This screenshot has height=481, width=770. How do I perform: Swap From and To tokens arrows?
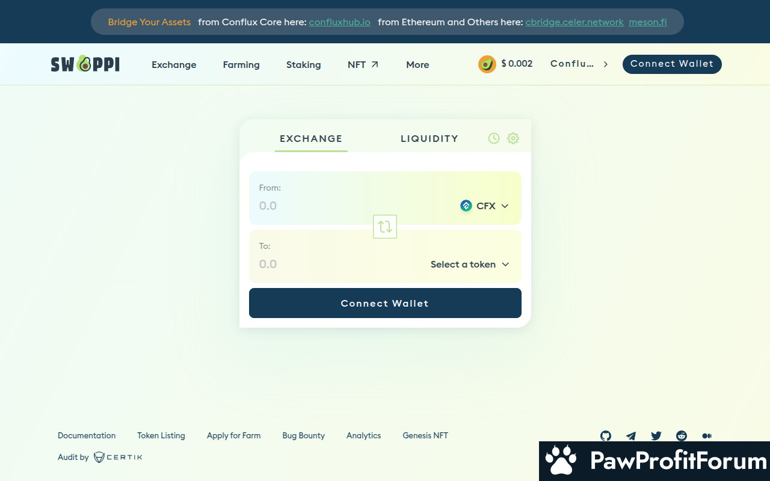(x=385, y=227)
